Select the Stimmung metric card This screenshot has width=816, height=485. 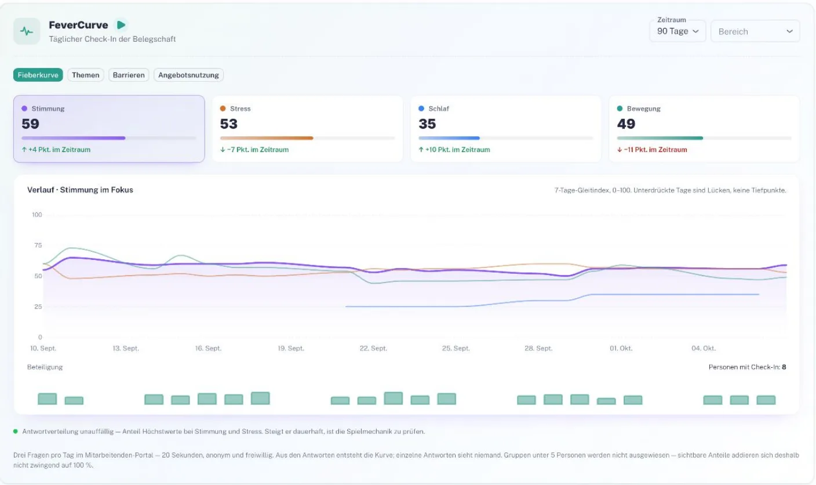(x=109, y=129)
